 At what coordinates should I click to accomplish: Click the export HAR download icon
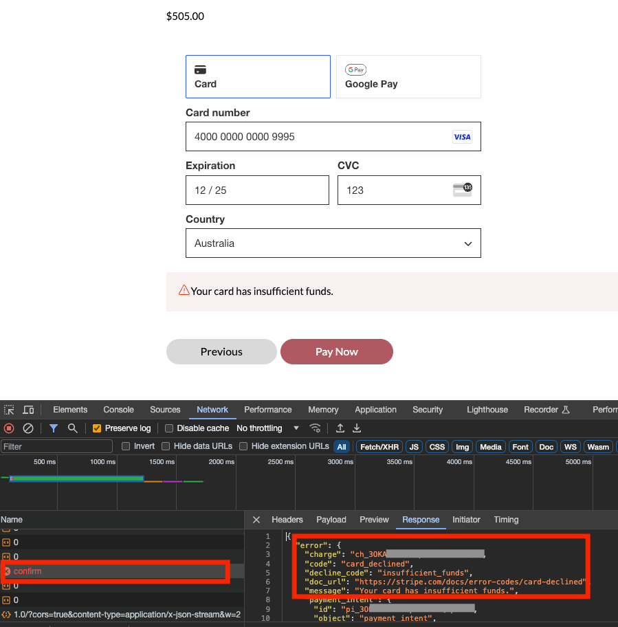point(357,428)
